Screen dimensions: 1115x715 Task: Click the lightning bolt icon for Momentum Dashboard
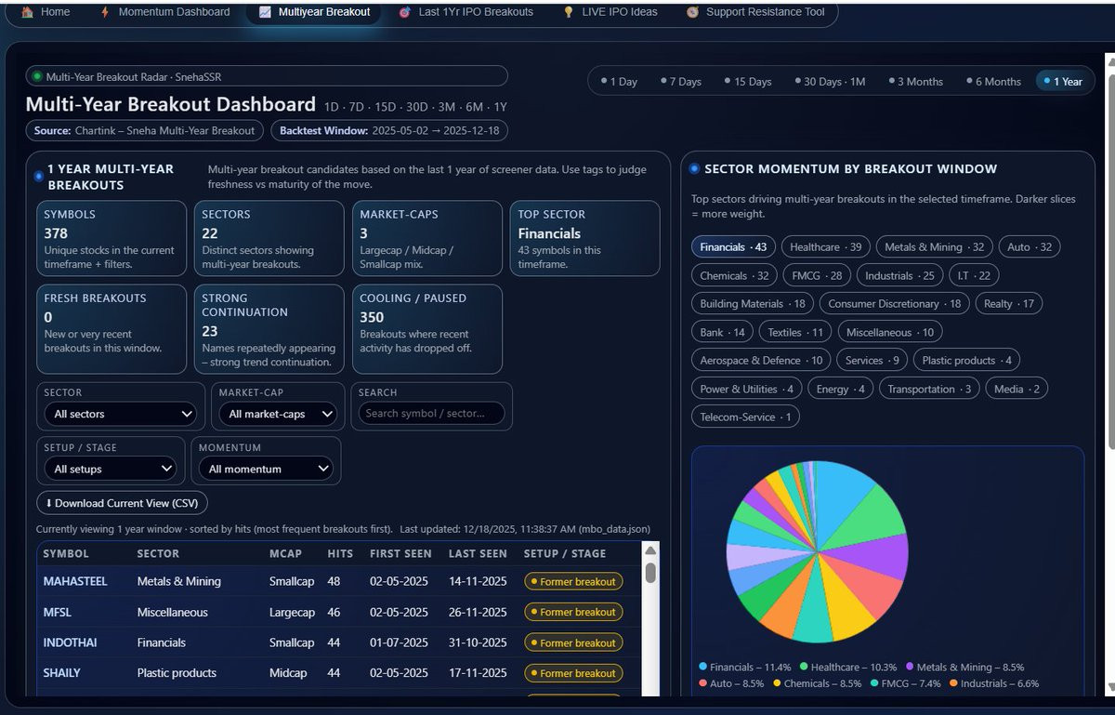pyautogui.click(x=104, y=12)
